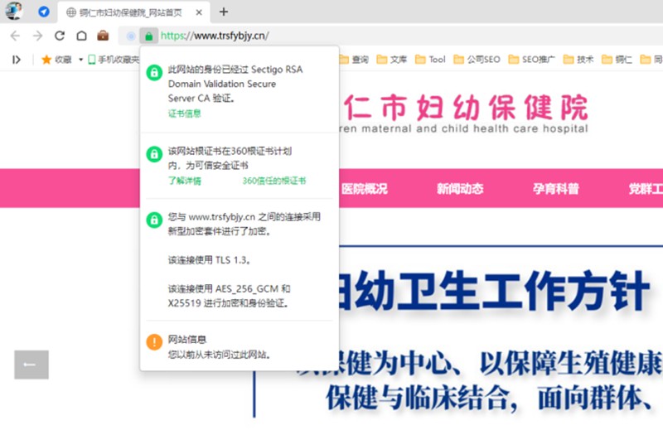Expand the 公司SEO bookmark folder

(476, 60)
